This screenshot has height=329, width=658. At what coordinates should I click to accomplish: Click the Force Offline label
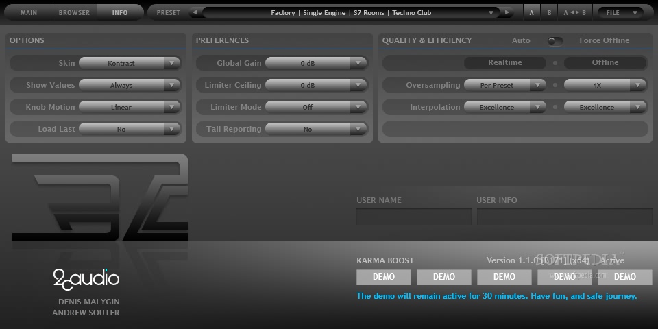pos(605,40)
